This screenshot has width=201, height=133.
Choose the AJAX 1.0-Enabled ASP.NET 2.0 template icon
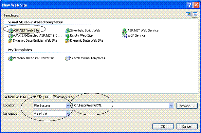(10, 35)
